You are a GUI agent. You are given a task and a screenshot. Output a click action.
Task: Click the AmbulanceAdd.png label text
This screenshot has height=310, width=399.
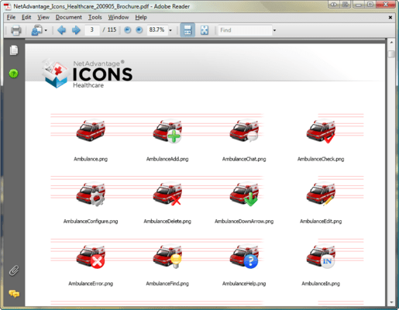pos(167,159)
